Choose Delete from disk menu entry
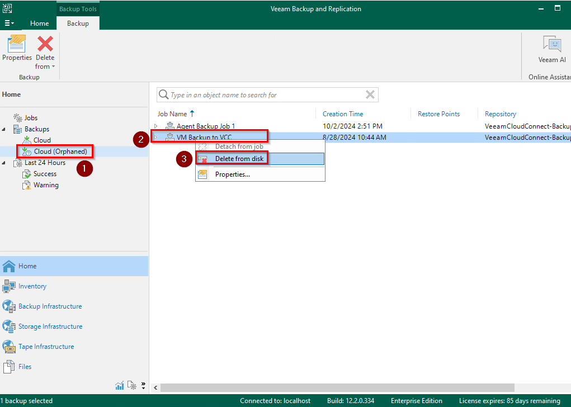Image resolution: width=571 pixels, height=407 pixels. point(260,159)
